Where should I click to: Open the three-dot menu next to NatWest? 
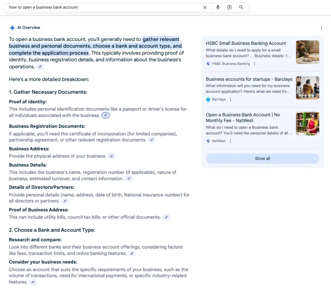point(230,141)
